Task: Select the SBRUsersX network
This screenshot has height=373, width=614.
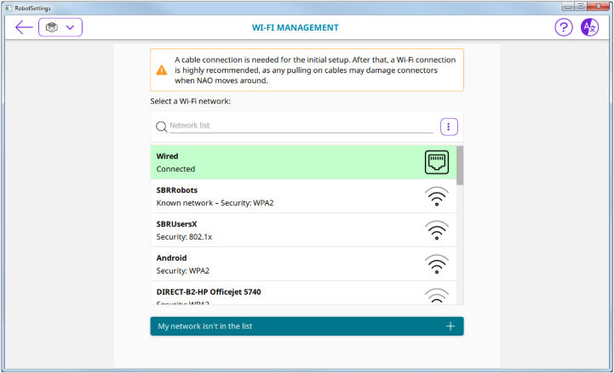Action: click(303, 230)
